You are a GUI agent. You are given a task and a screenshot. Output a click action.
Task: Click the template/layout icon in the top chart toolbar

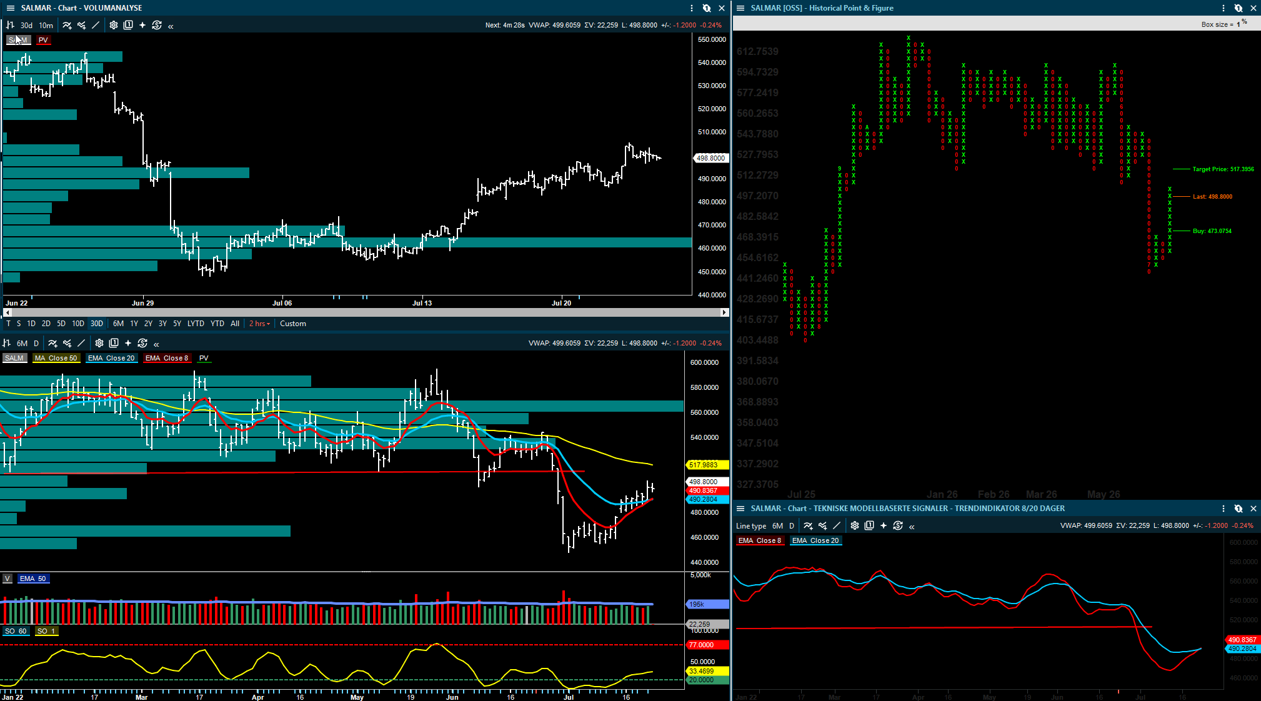(x=128, y=25)
